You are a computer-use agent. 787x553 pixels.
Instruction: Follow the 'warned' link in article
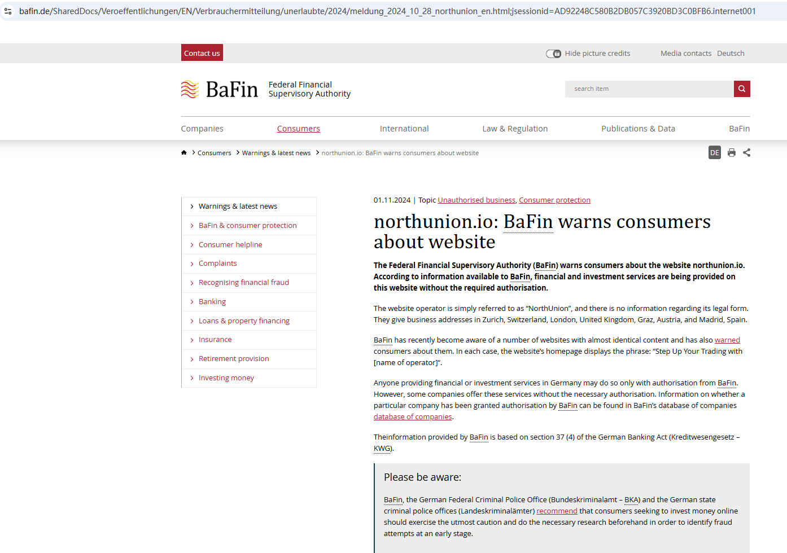pos(727,340)
